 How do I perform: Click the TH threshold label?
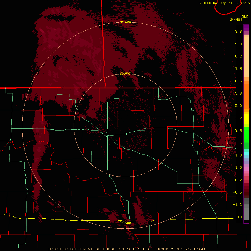coord(240,217)
